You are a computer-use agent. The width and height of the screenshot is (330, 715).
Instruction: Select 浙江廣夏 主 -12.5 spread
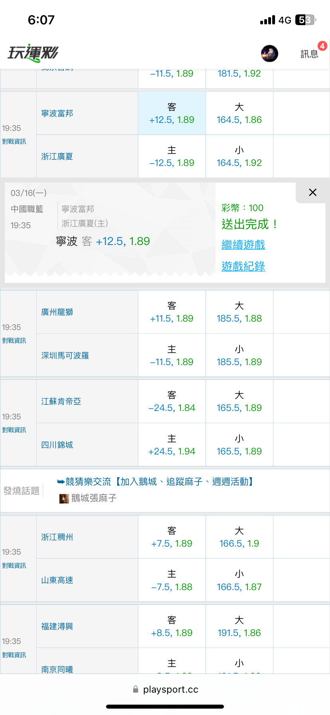coord(172,157)
